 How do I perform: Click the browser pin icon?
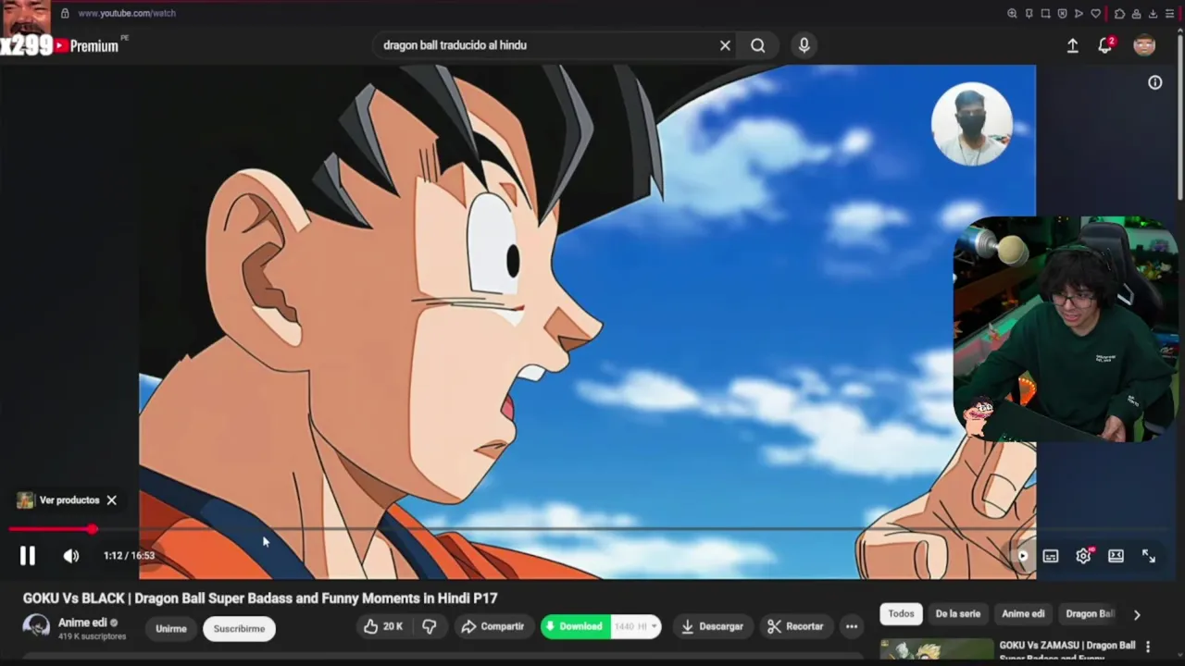1029,14
